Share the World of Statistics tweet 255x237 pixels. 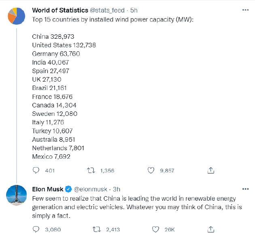210,170
